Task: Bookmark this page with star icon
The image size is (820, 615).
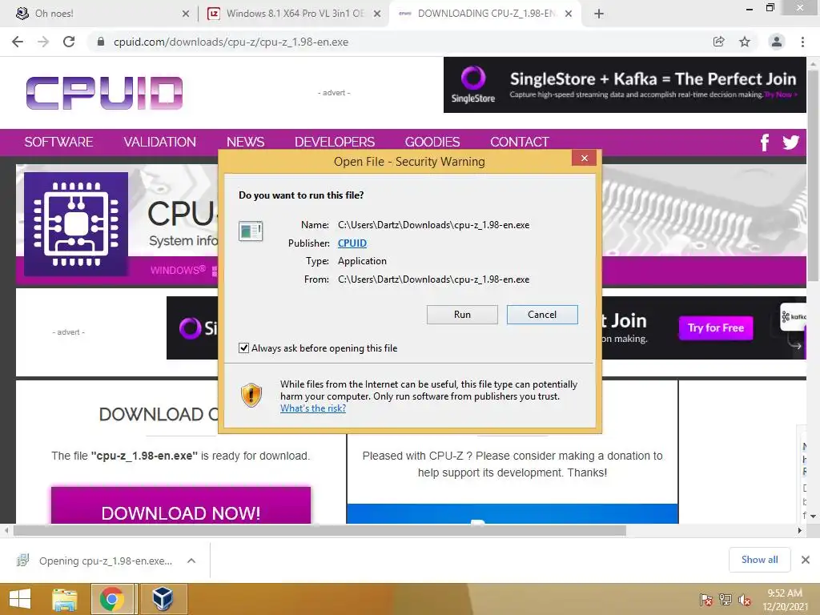Action: click(745, 42)
